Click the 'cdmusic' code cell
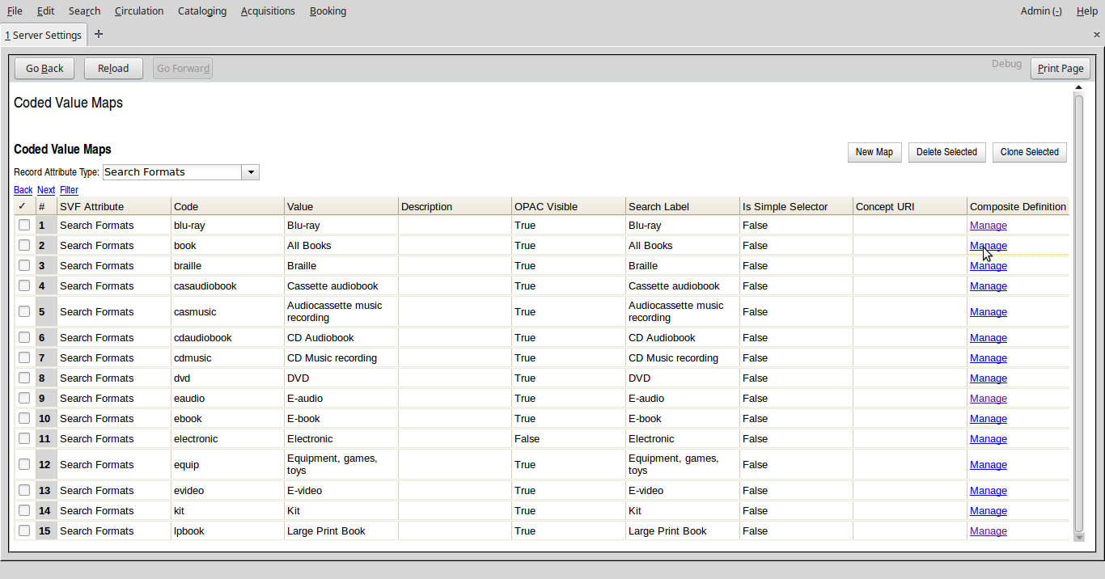 (227, 357)
